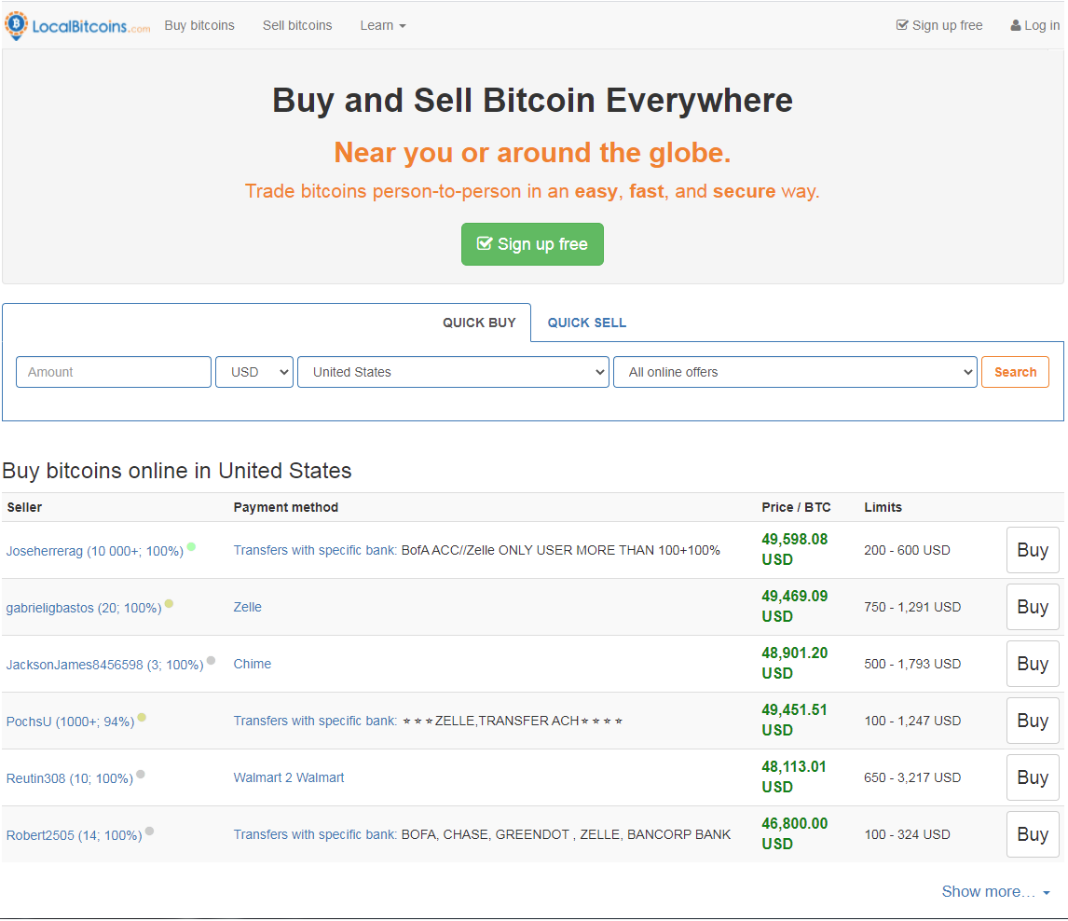Viewport: 1068px width, 921px height.
Task: Open the Walmart 2 Walmart payment link
Action: pos(289,777)
